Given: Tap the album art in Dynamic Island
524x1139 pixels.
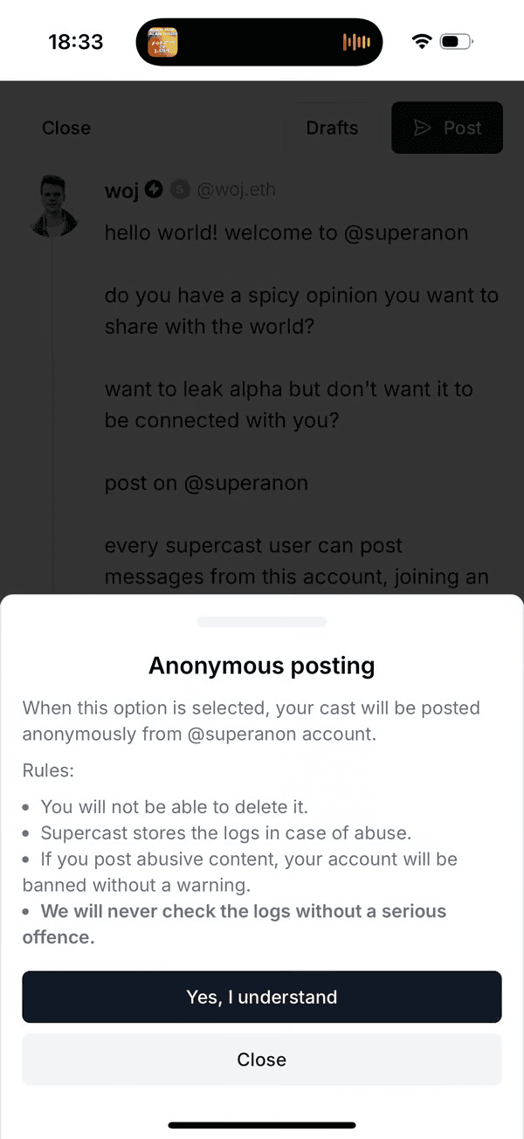Looking at the screenshot, I should pyautogui.click(x=162, y=42).
